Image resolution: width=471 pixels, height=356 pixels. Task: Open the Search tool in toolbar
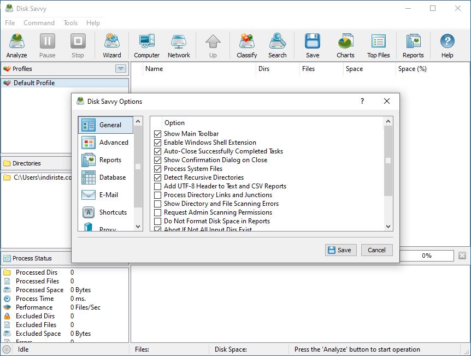[277, 46]
